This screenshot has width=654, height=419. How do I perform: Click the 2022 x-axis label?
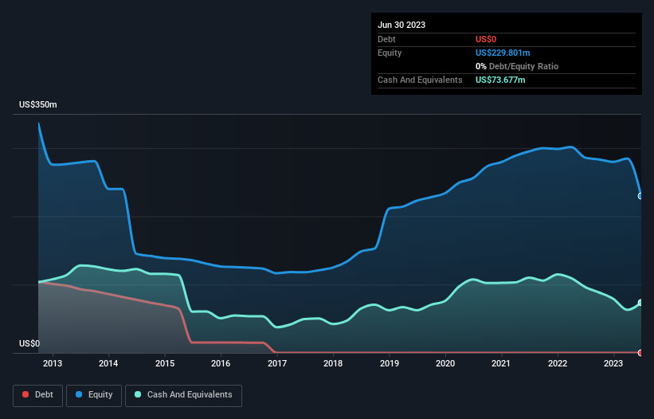pos(558,363)
